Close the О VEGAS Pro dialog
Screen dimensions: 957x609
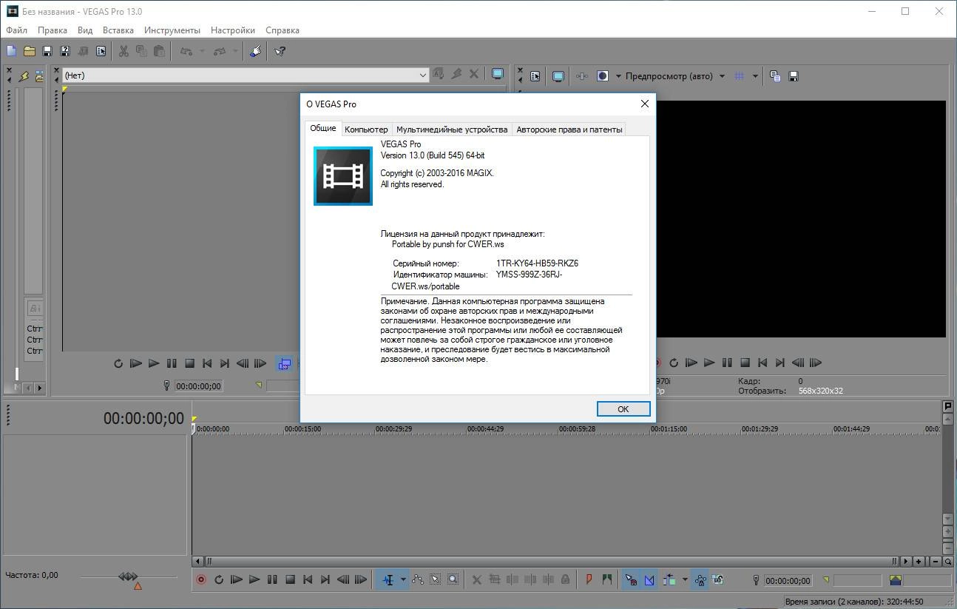[644, 104]
